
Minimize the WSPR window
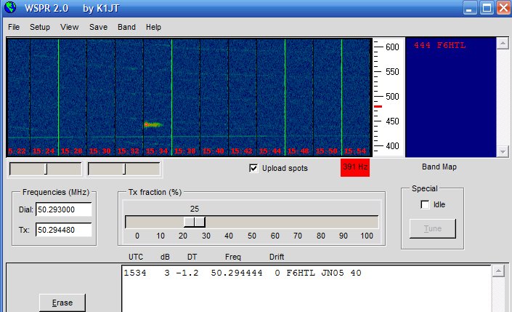coord(470,8)
